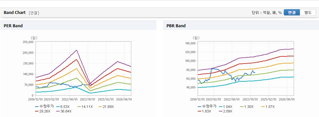Click 2022/06/01 date label in PER chart
The width and height of the screenshot is (319, 117).
(70, 99)
